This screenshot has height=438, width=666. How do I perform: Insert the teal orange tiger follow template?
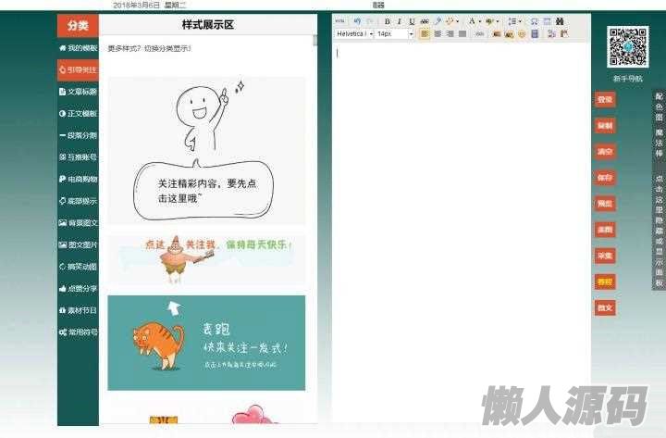[206, 343]
